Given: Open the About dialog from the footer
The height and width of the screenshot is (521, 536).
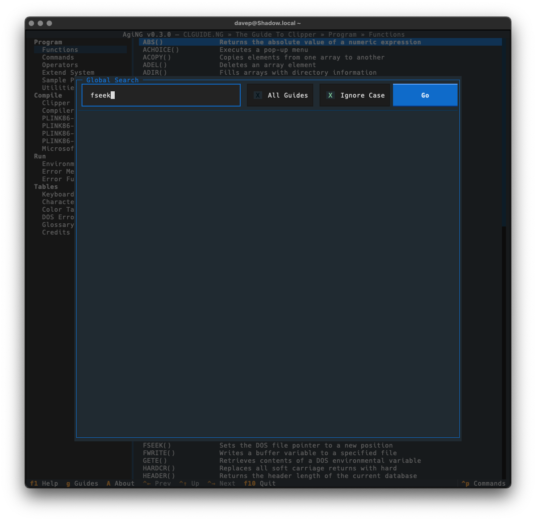Looking at the screenshot, I should (x=120, y=483).
